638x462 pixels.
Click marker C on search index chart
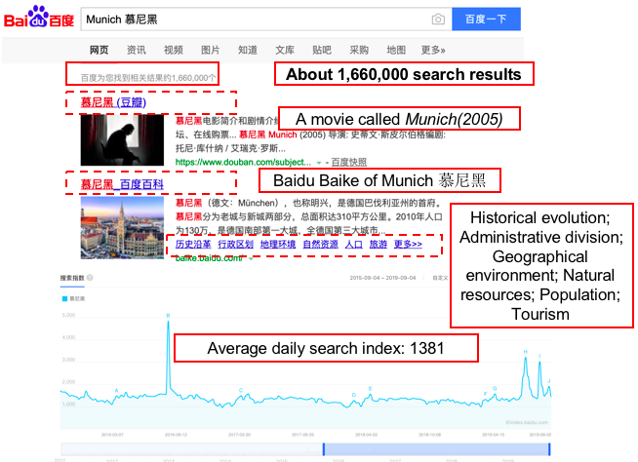(x=241, y=390)
